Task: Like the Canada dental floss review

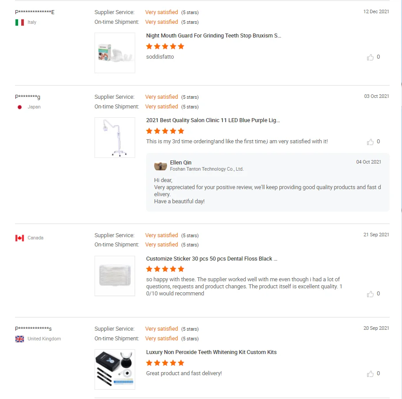Action: tap(370, 294)
